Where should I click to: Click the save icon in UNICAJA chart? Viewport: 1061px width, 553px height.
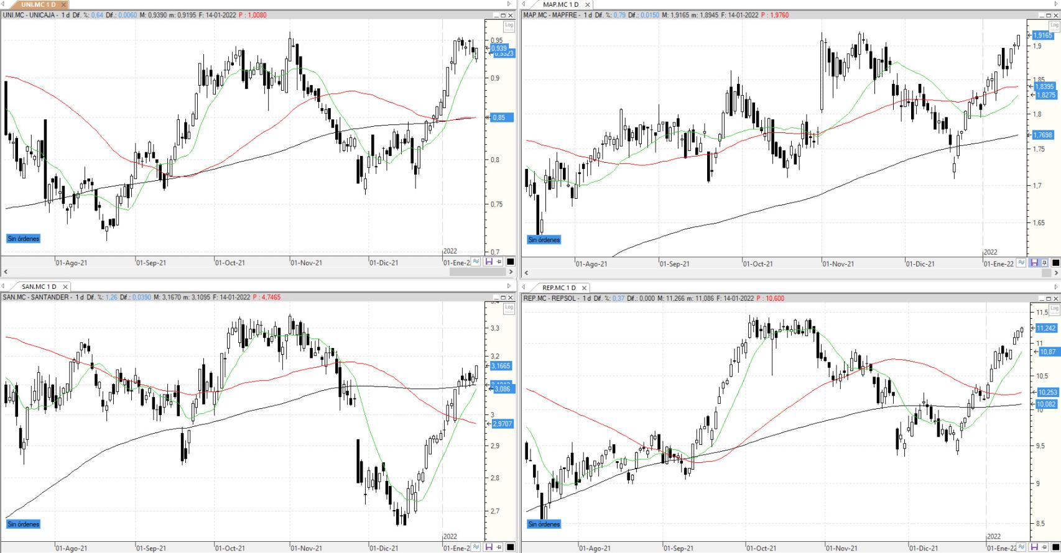[488, 262]
